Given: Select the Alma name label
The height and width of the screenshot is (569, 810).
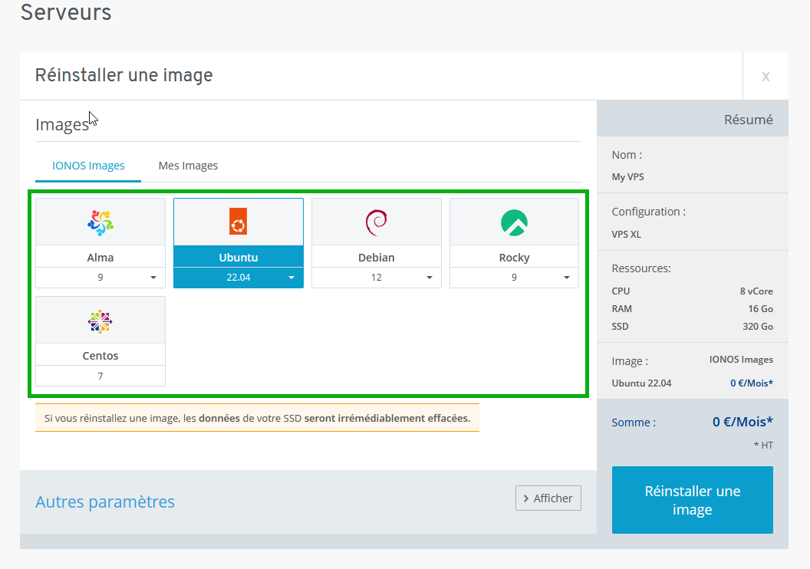Looking at the screenshot, I should (100, 257).
